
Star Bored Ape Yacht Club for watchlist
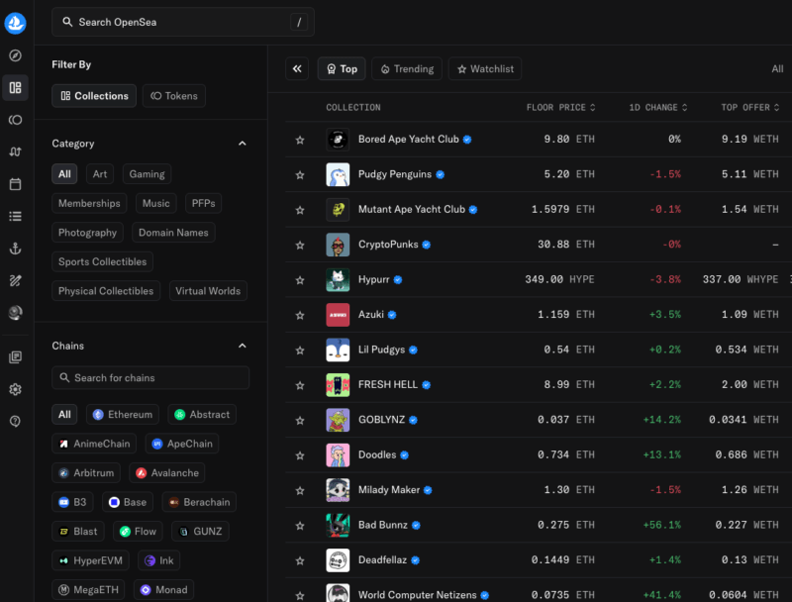pos(300,140)
